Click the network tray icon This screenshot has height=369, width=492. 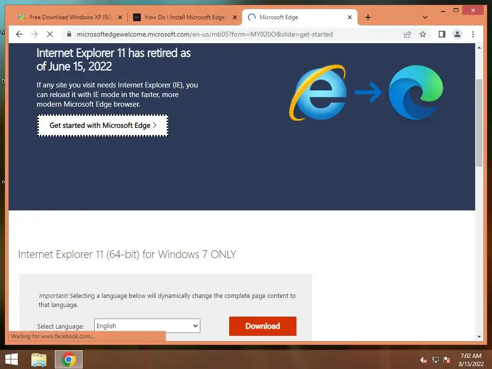click(435, 360)
